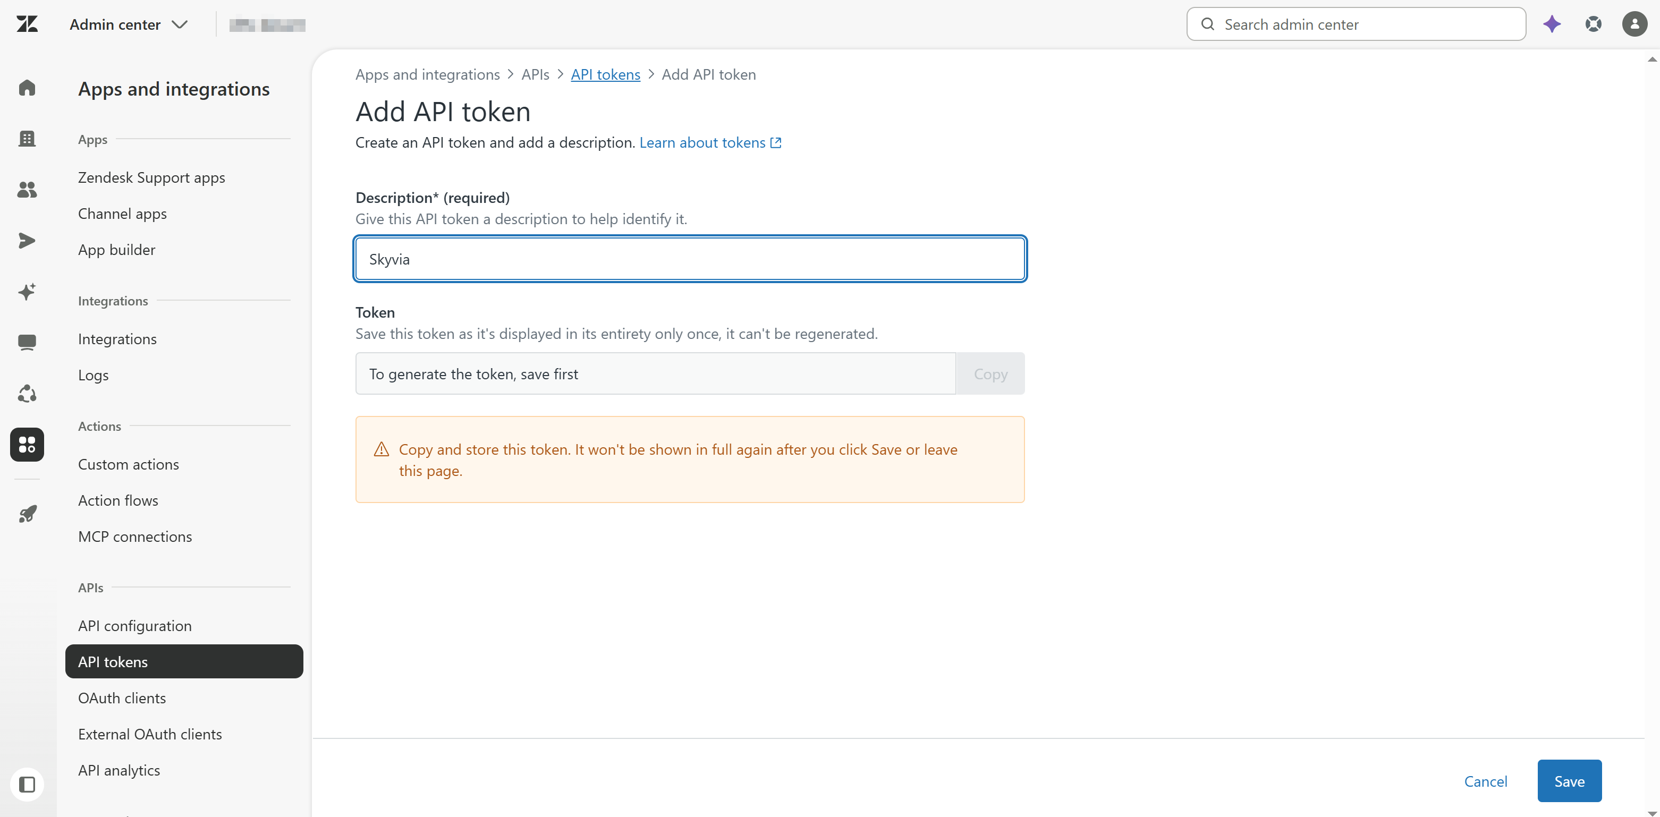The height and width of the screenshot is (817, 1660).
Task: Click the Description field containing Skyvia
Action: (x=690, y=259)
